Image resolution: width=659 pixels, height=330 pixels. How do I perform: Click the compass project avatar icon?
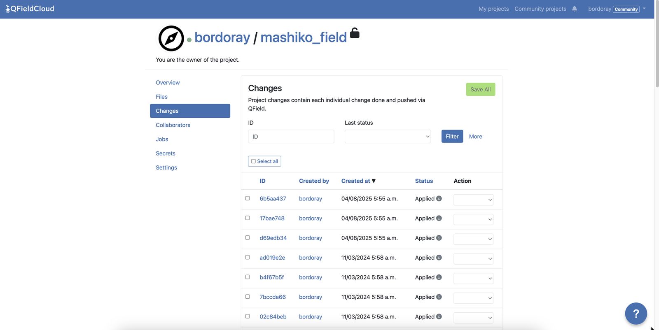point(171,38)
